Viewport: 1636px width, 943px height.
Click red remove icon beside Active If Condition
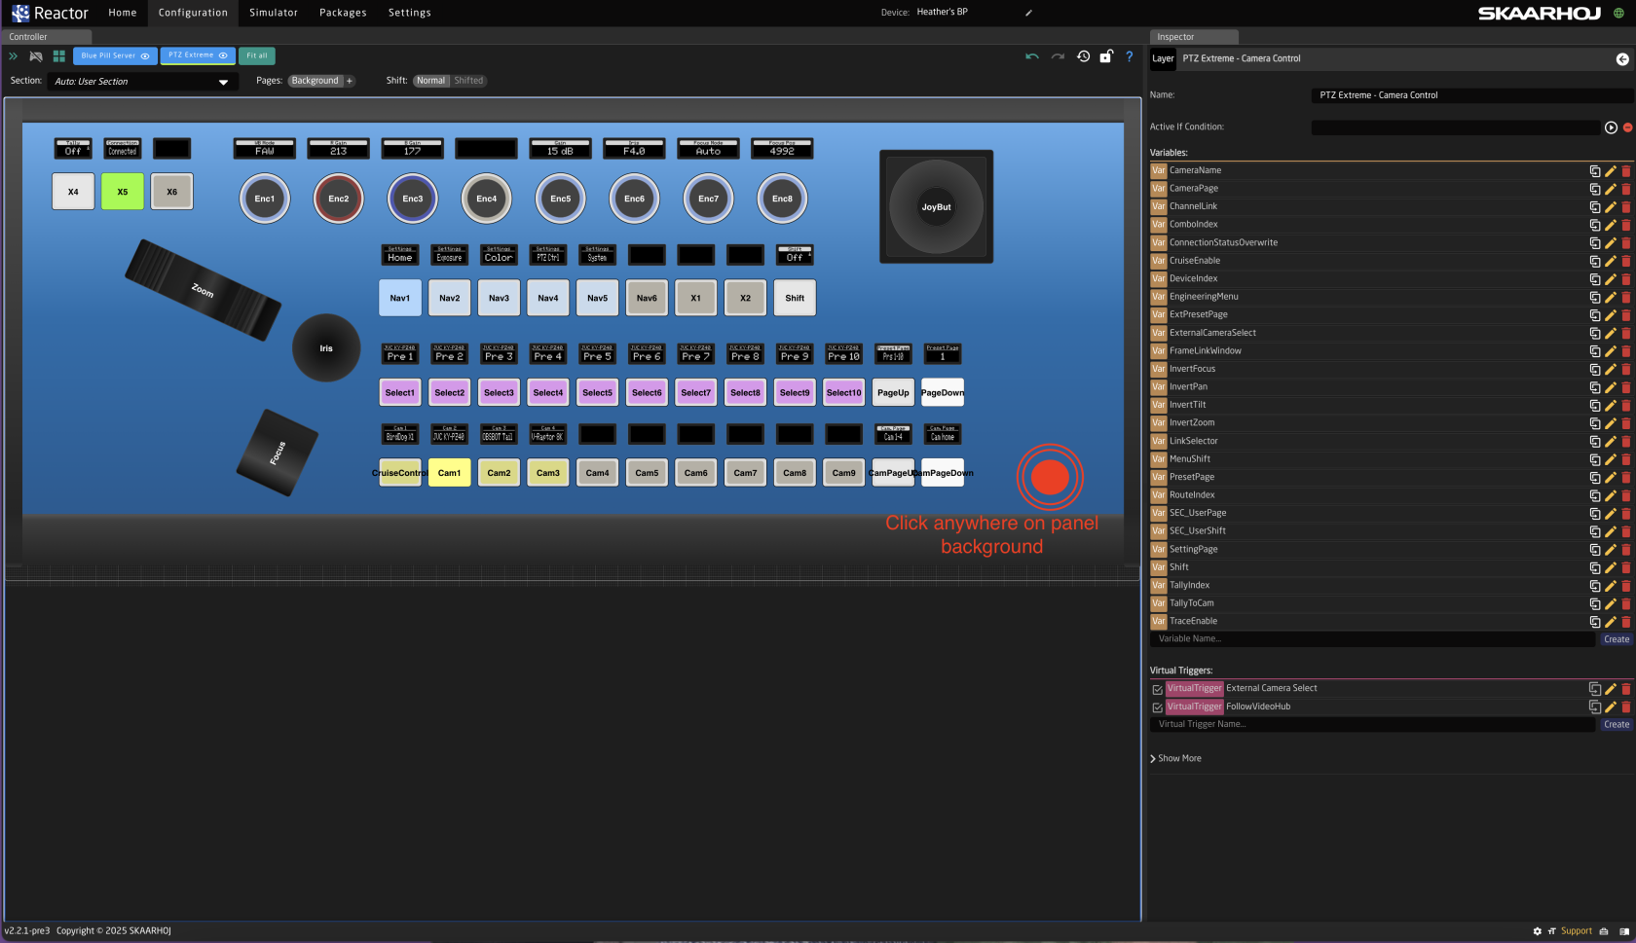coord(1627,127)
